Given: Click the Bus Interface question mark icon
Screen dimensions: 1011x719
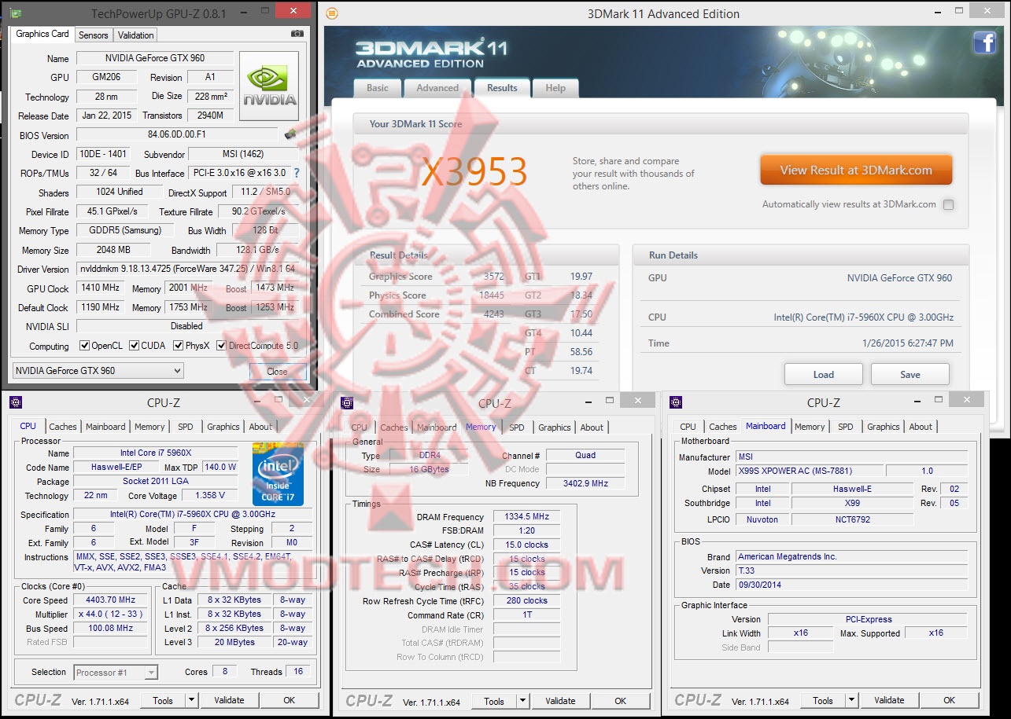Looking at the screenshot, I should (x=297, y=173).
